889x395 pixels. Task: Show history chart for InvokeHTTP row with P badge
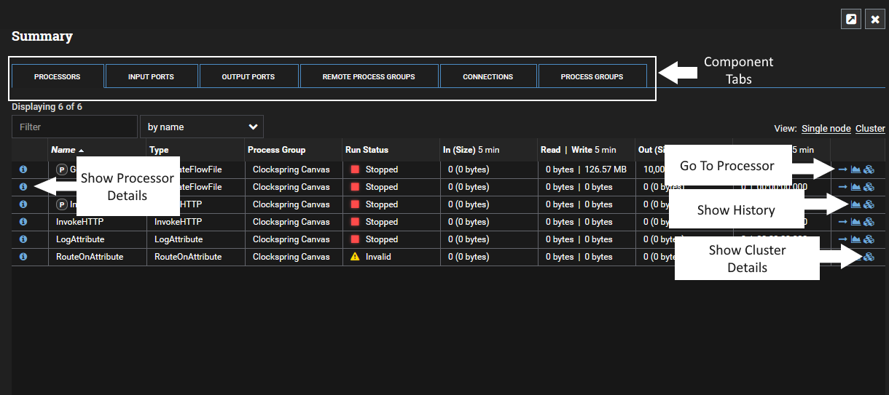coord(855,204)
